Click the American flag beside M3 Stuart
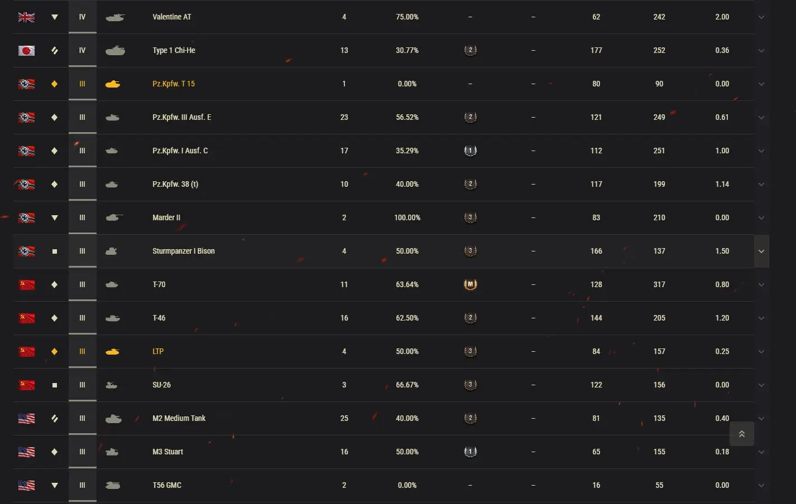 26,452
